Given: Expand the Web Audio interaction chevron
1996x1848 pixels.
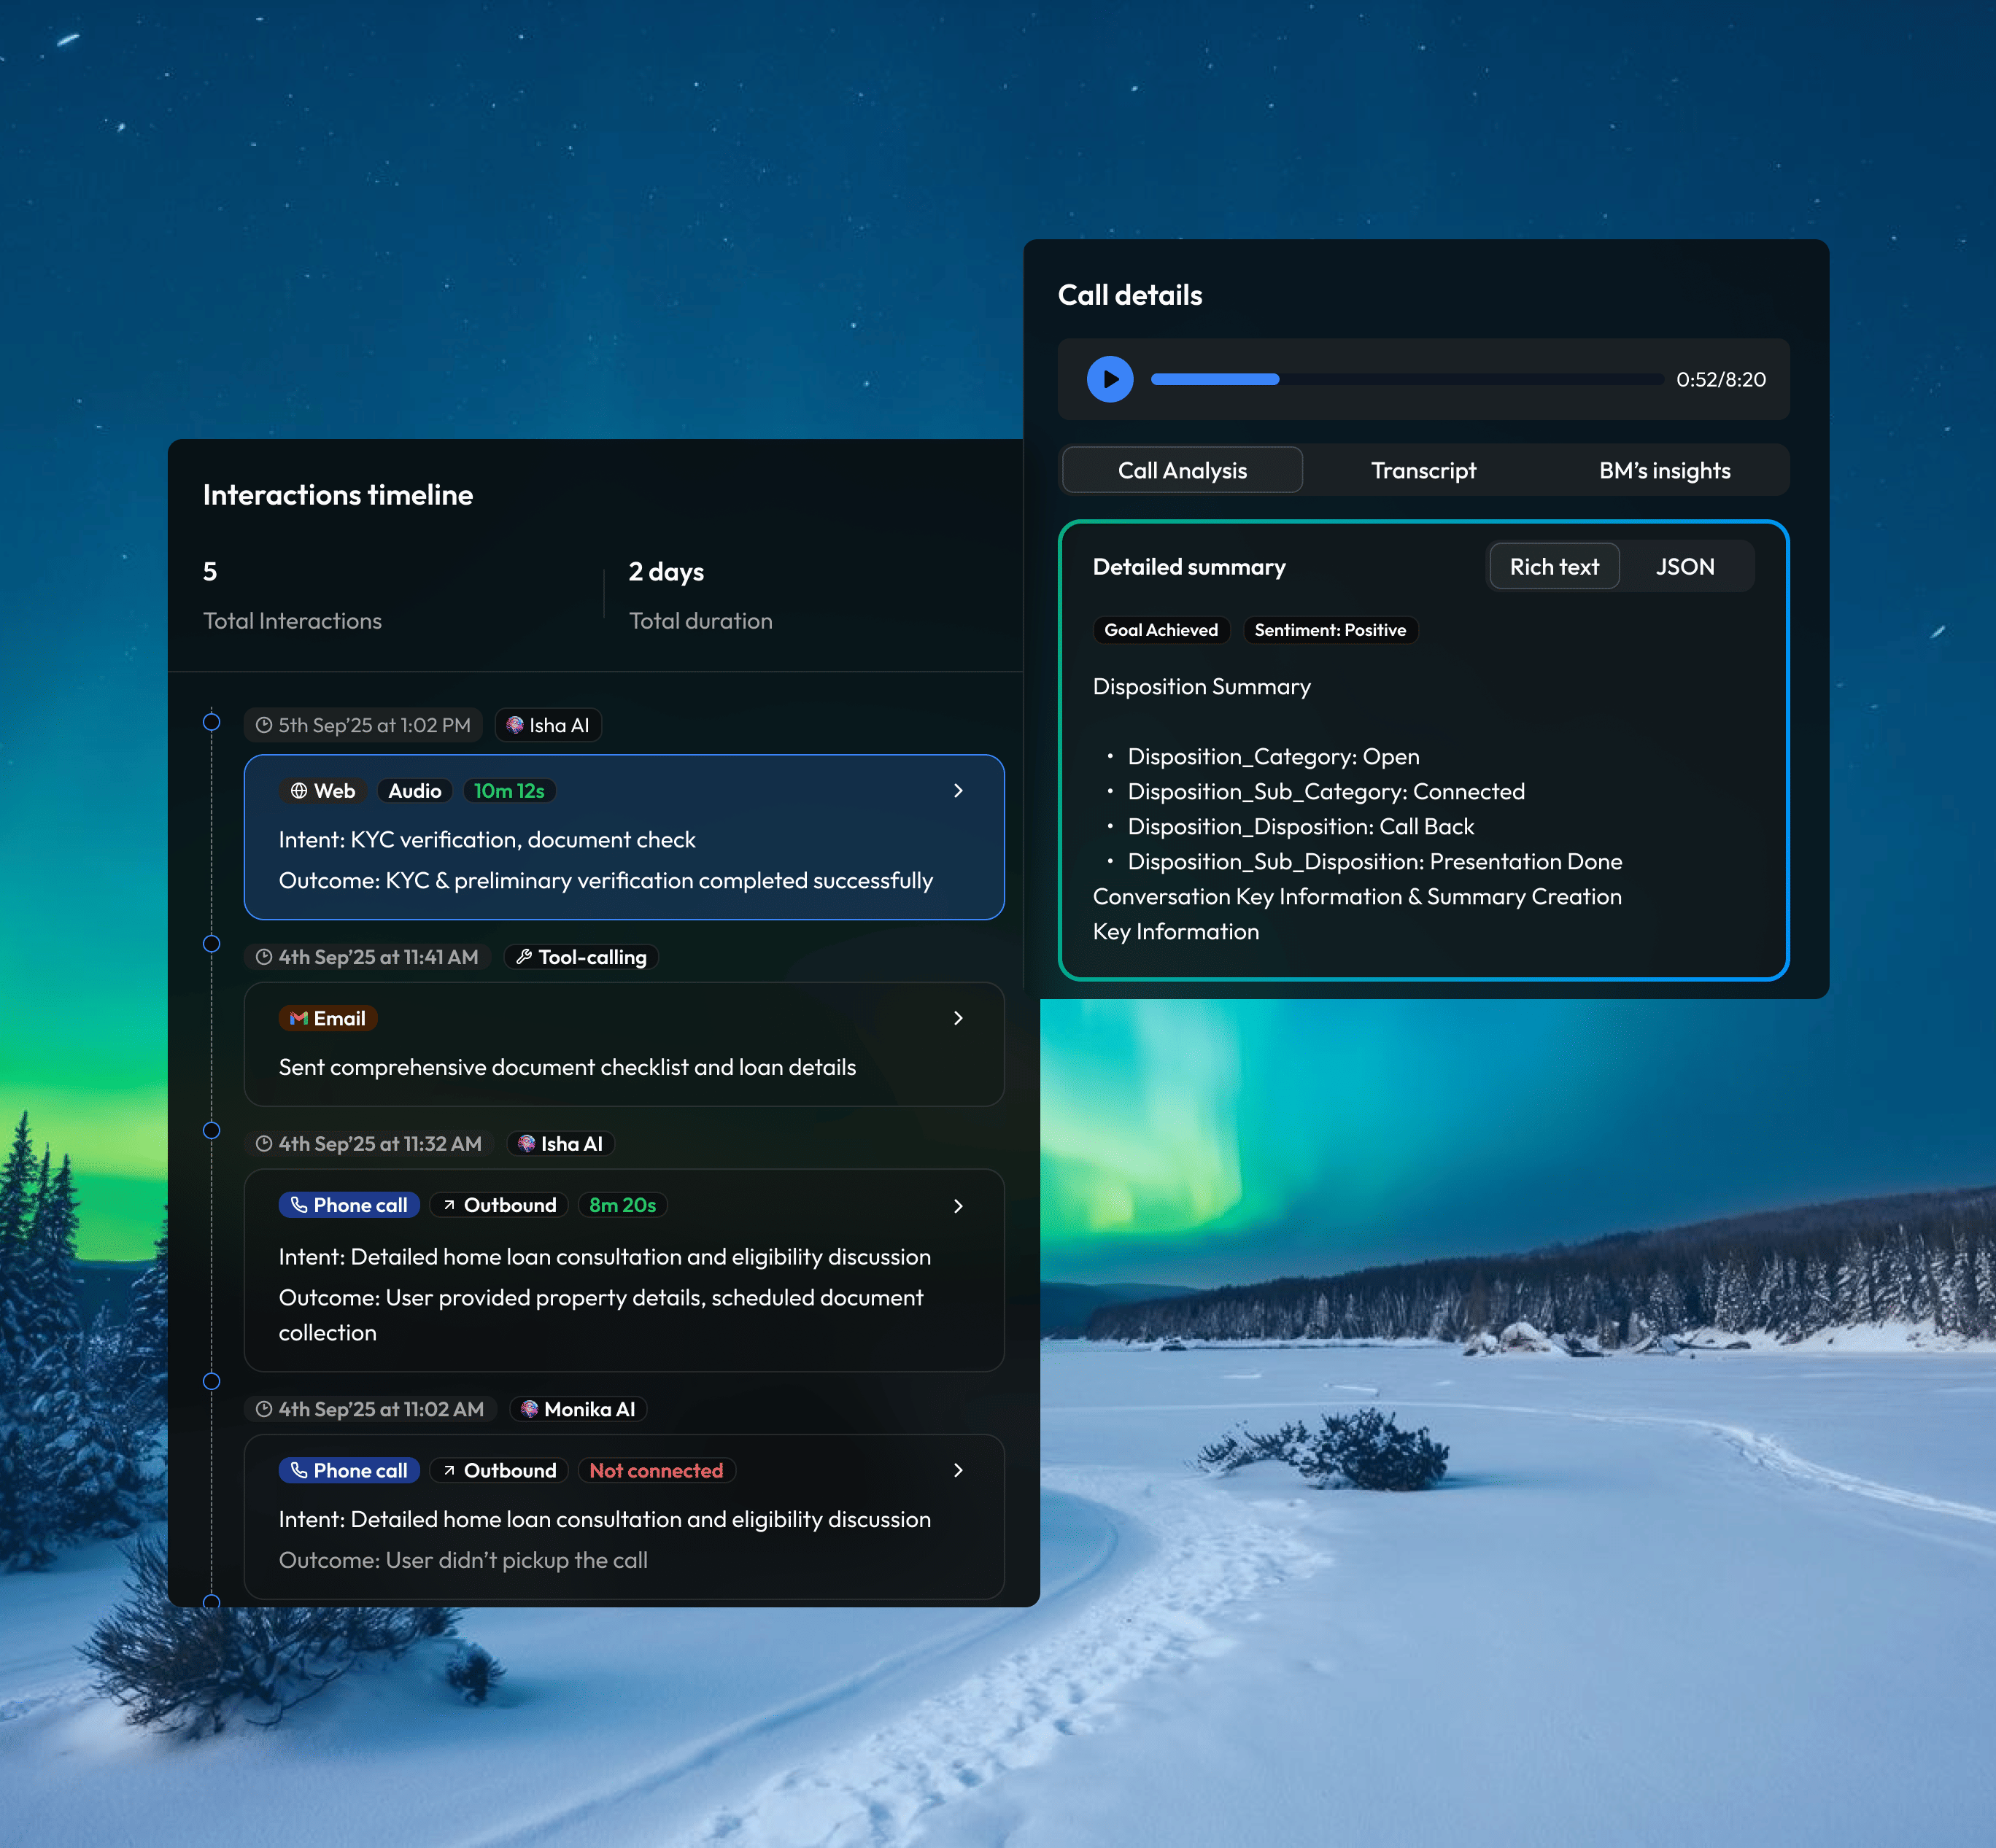Looking at the screenshot, I should [959, 791].
